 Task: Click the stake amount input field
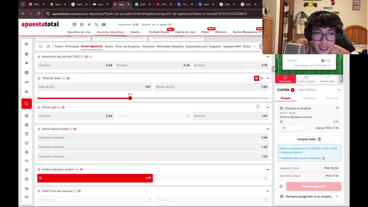[x=291, y=128]
